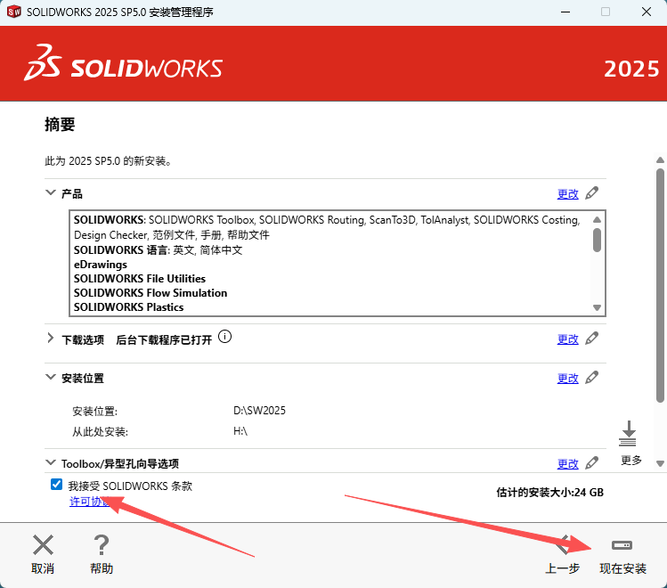Image resolution: width=667 pixels, height=588 pixels.
Task: Click the 估计的安装大小:24 GB text
Action: [x=549, y=493]
